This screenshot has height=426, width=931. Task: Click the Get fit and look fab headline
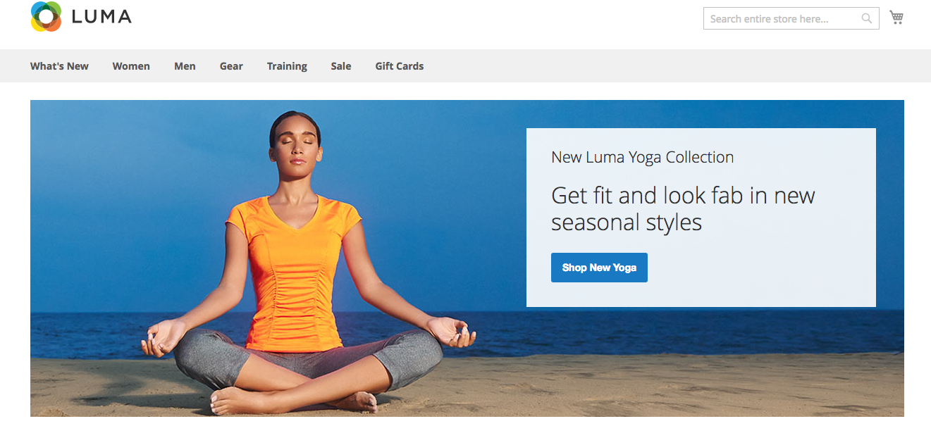coord(683,208)
